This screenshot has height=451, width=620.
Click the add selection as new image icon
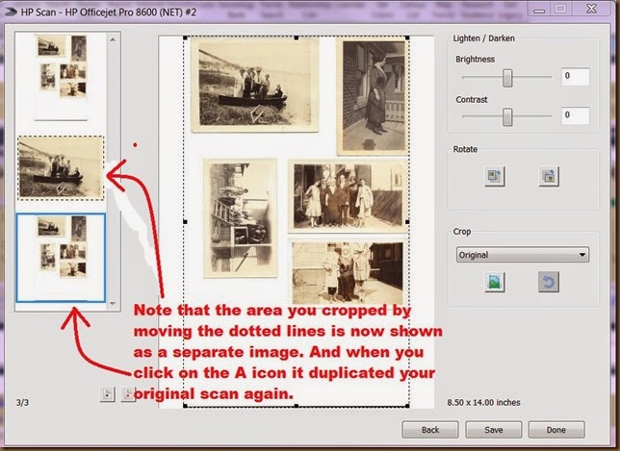tap(108, 393)
